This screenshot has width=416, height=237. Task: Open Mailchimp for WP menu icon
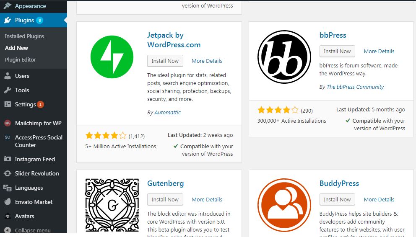coord(8,123)
